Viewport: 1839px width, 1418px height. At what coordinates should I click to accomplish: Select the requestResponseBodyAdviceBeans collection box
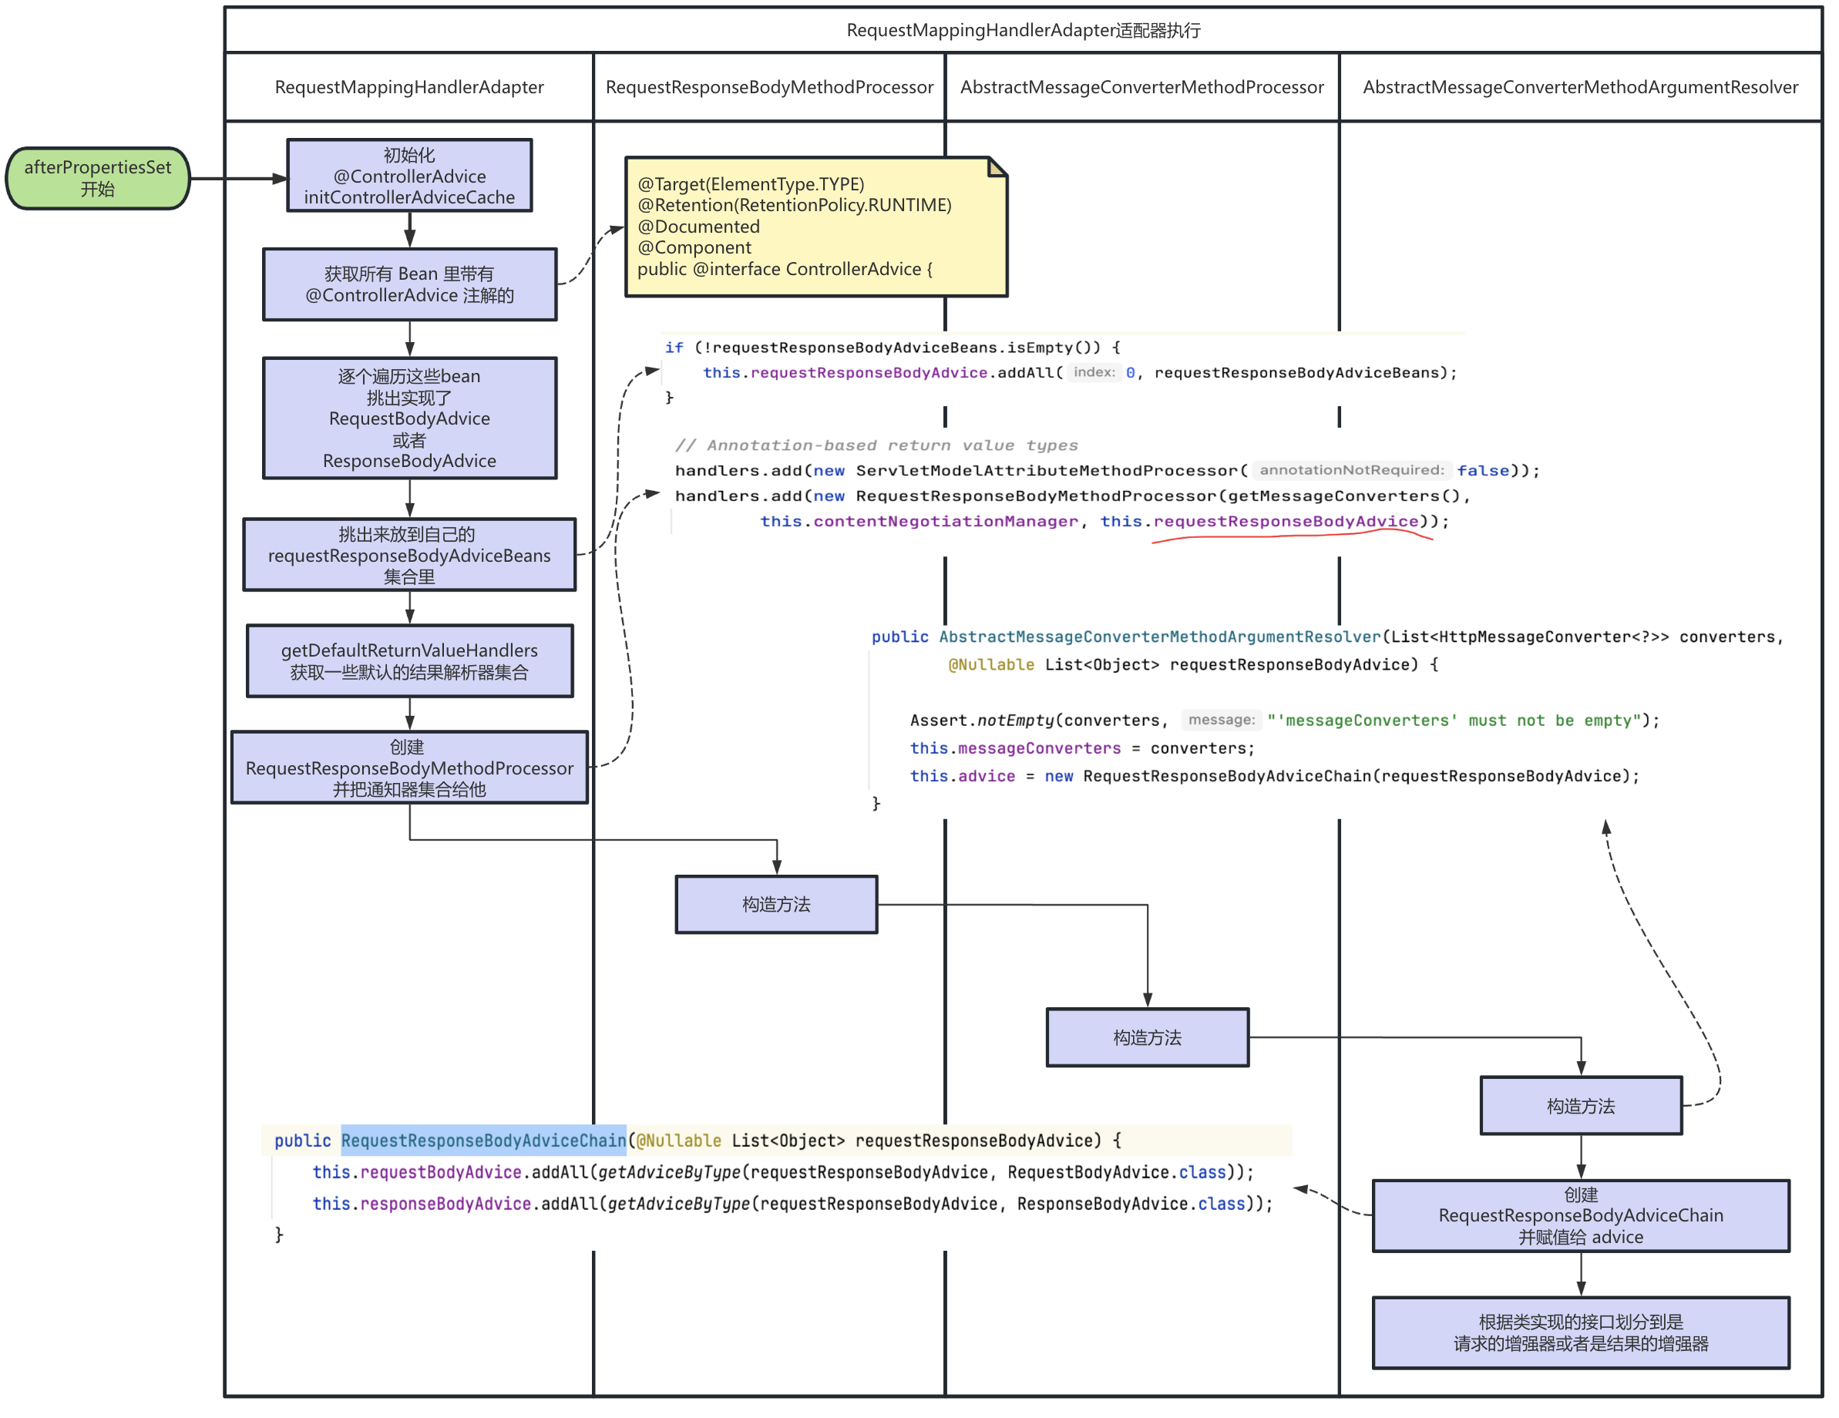409,555
